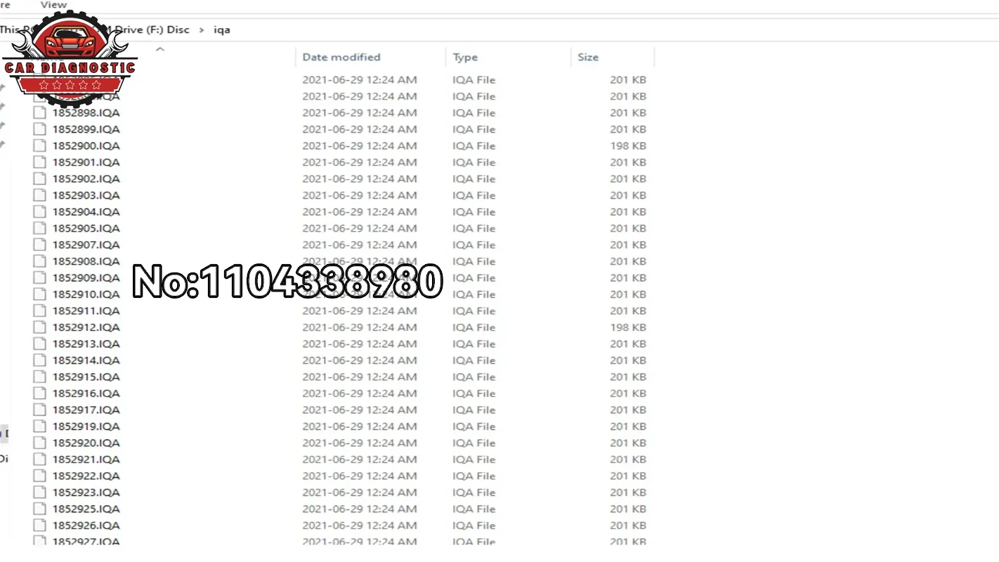Image resolution: width=999 pixels, height=562 pixels.
Task: Click the file icon of 1852922.IQA
Action: click(39, 476)
